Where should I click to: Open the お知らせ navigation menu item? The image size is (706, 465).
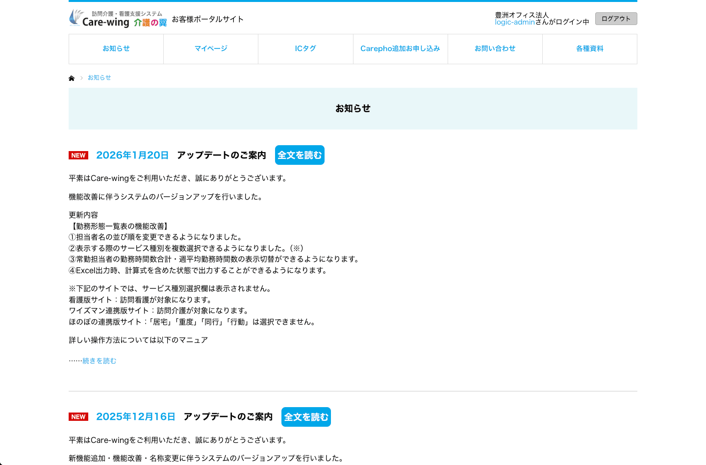tap(116, 49)
